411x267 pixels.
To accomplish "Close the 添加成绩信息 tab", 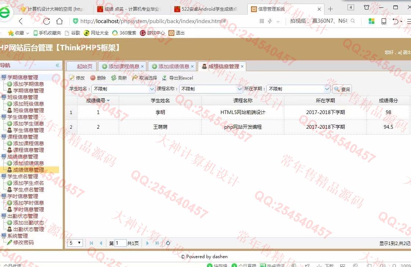I will [x=192, y=66].
